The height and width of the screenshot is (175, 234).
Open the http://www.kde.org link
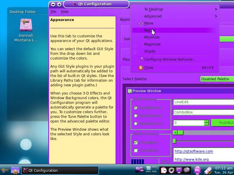(192, 160)
